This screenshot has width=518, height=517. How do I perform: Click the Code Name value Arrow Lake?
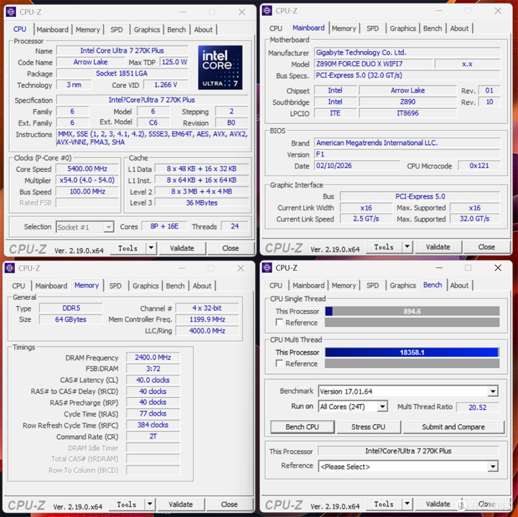tap(91, 62)
